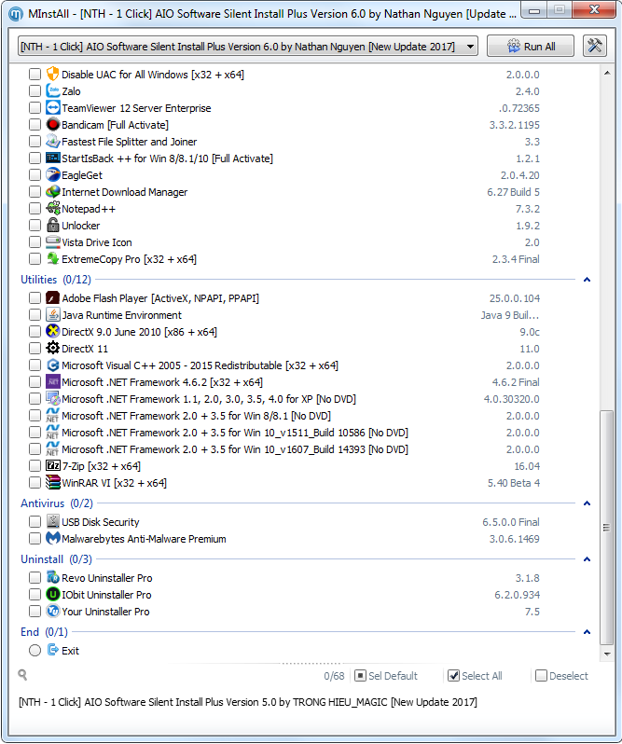Enable the Notepad++ checkbox
The height and width of the screenshot is (744, 622).
click(35, 208)
